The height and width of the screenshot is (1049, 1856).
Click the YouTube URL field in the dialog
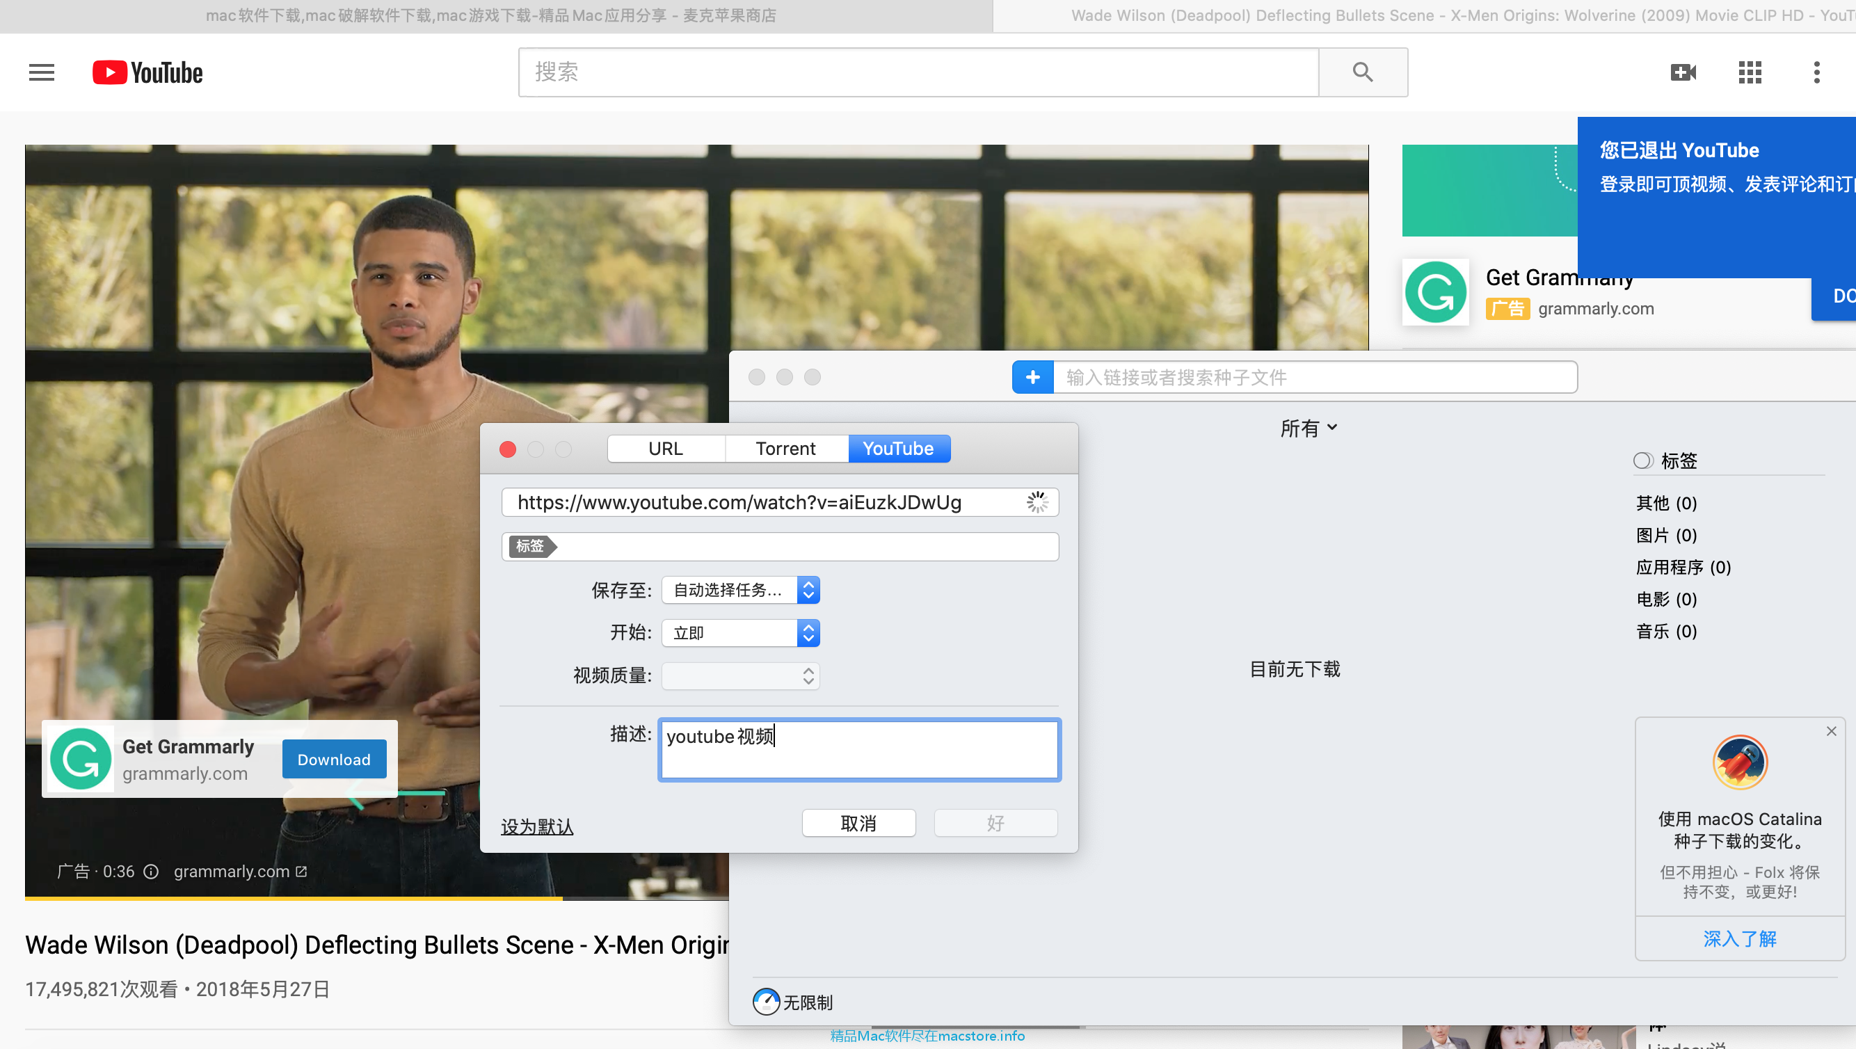point(781,502)
